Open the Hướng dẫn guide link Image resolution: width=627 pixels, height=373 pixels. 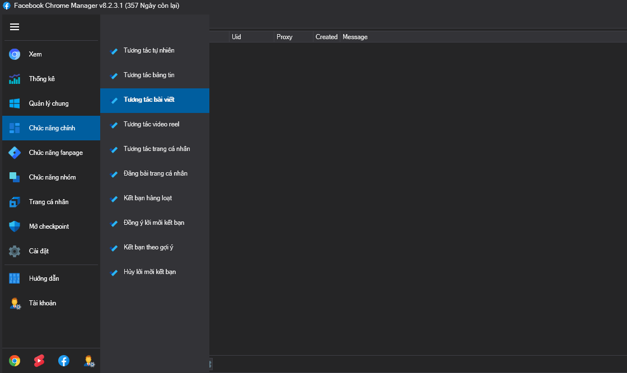44,278
